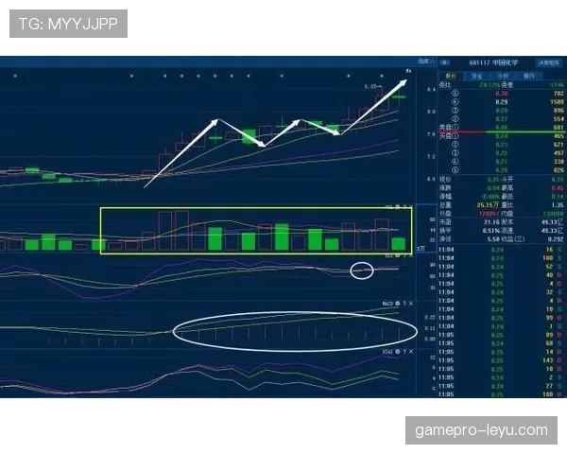567x454 pixels.
Task: Click the 量比 value 1.35
Action: (558, 205)
